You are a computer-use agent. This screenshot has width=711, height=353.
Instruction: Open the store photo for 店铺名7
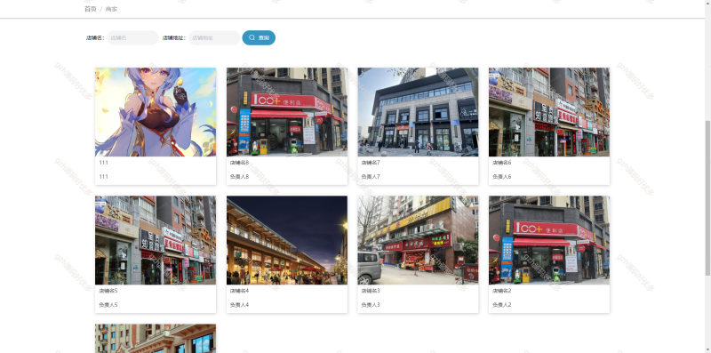(418, 112)
